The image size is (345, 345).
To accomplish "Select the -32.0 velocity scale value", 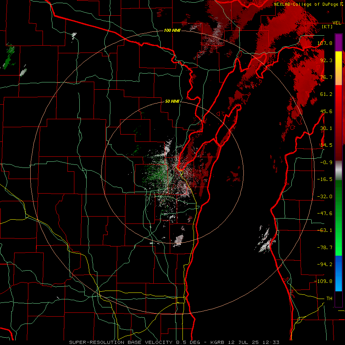I will pyautogui.click(x=325, y=196).
